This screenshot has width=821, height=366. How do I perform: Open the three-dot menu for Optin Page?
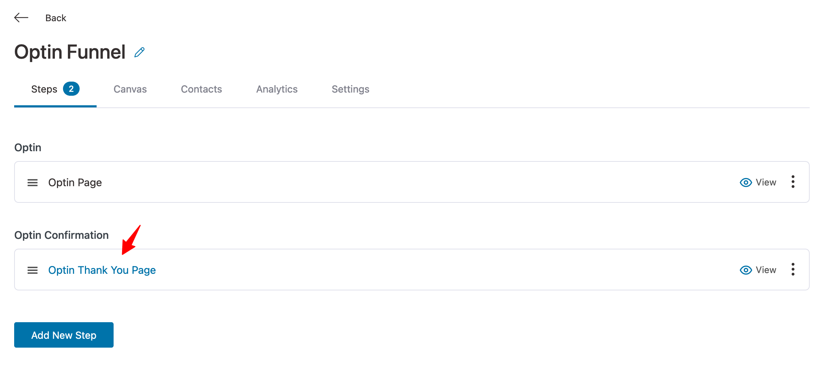(793, 182)
